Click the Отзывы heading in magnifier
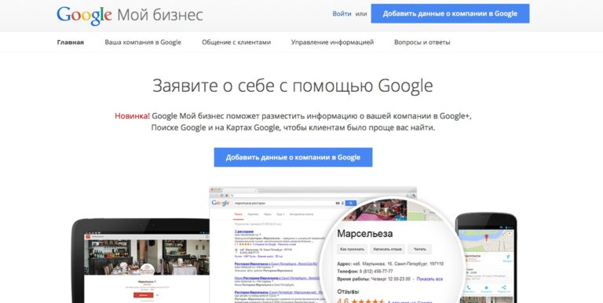This screenshot has width=603, height=303. (x=348, y=291)
